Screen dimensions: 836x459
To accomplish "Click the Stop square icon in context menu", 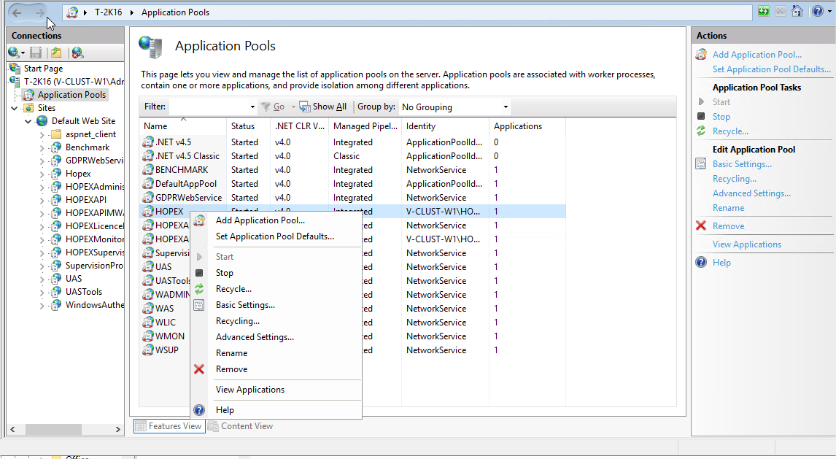I will click(x=198, y=273).
